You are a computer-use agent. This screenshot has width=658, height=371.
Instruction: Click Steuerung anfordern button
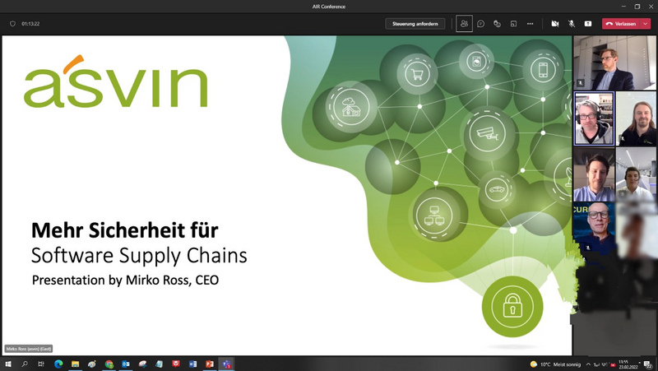[415, 24]
